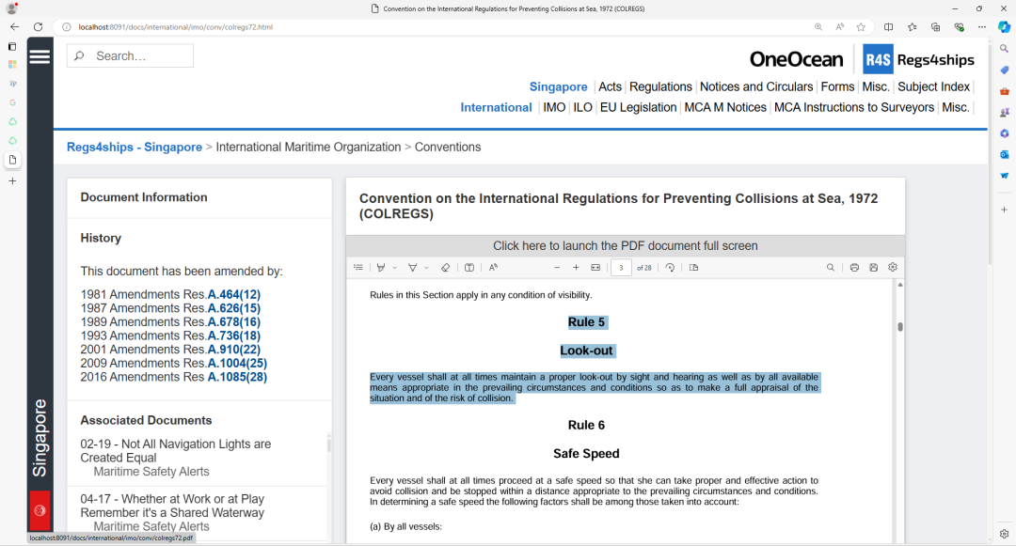Click the Rule 6 heading in PDF
The width and height of the screenshot is (1016, 546).
coord(586,425)
